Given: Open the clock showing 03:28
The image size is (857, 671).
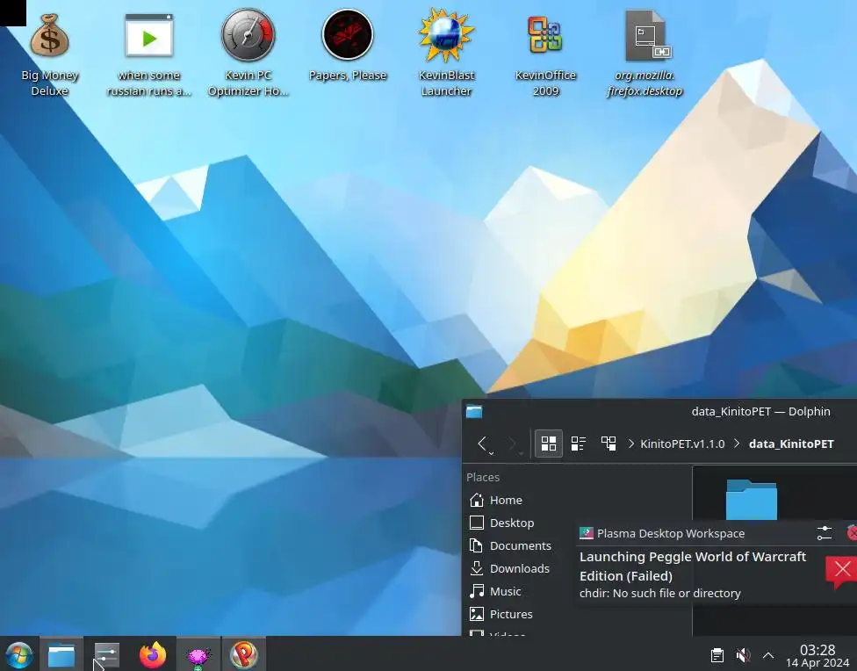Looking at the screenshot, I should [x=817, y=655].
